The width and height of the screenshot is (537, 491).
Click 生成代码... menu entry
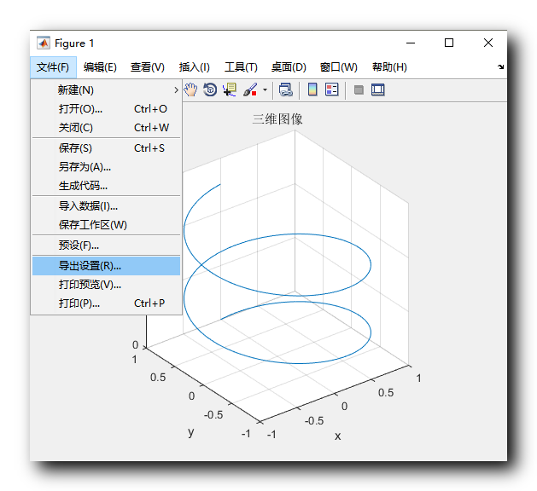pyautogui.click(x=106, y=186)
